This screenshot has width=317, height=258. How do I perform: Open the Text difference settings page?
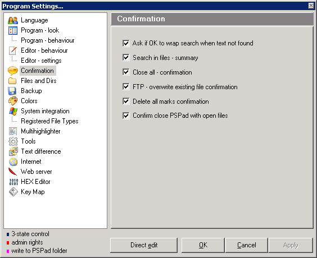click(41, 151)
